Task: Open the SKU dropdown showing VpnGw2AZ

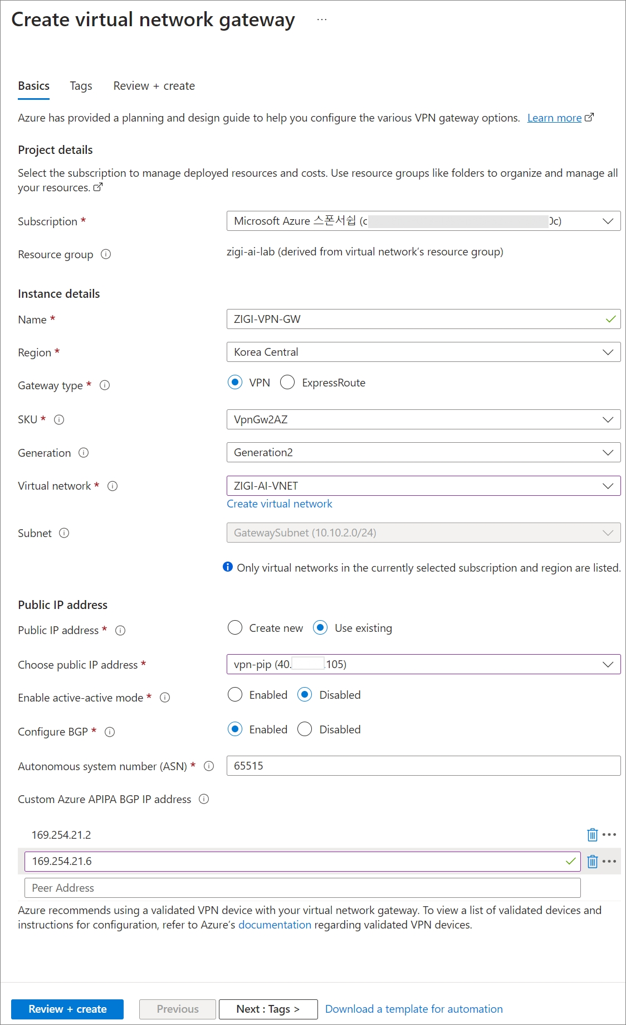Action: (x=423, y=419)
